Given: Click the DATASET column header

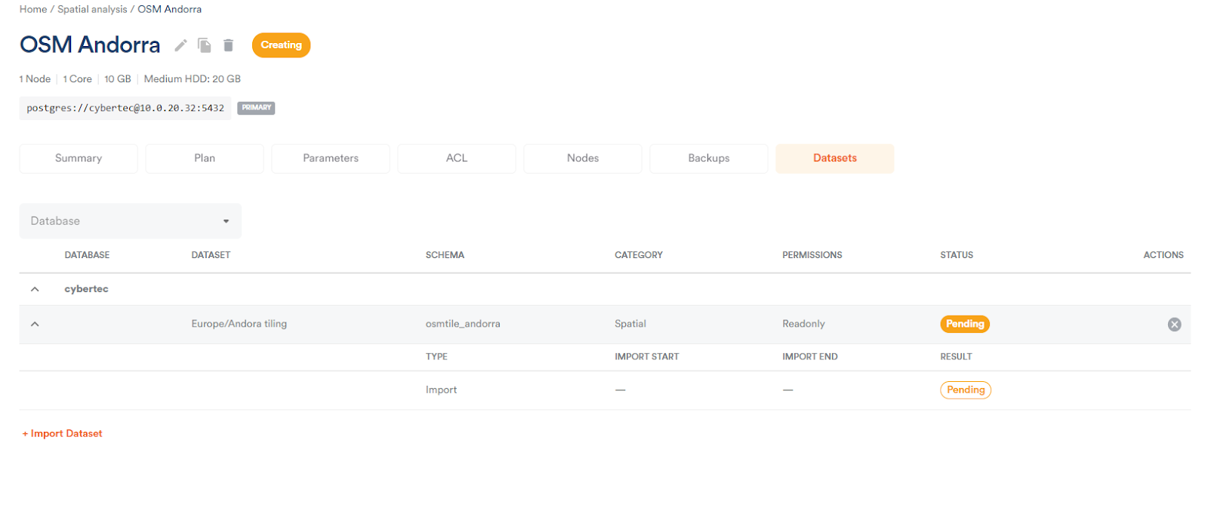Looking at the screenshot, I should (211, 255).
